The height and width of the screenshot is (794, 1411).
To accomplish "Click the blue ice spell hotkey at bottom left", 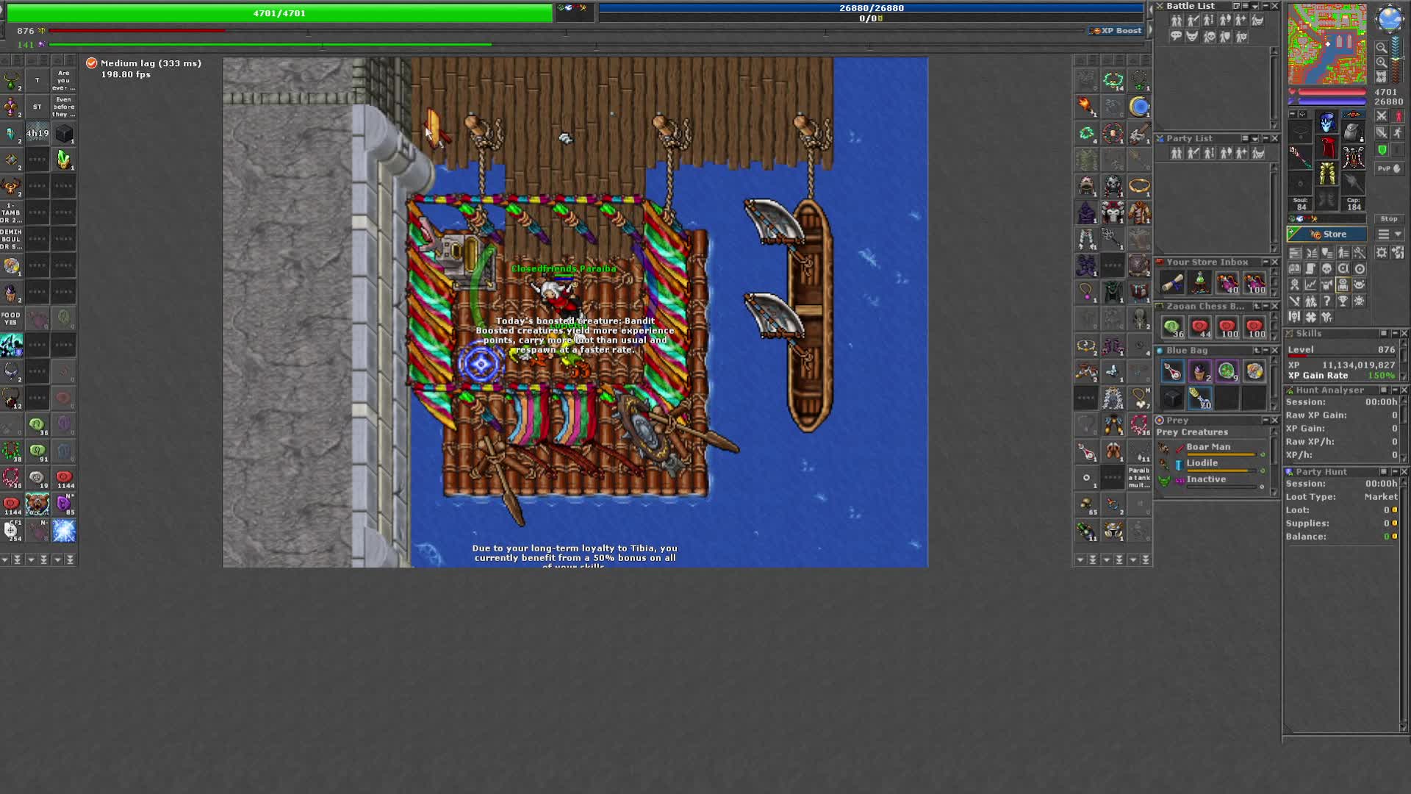I will (x=64, y=531).
